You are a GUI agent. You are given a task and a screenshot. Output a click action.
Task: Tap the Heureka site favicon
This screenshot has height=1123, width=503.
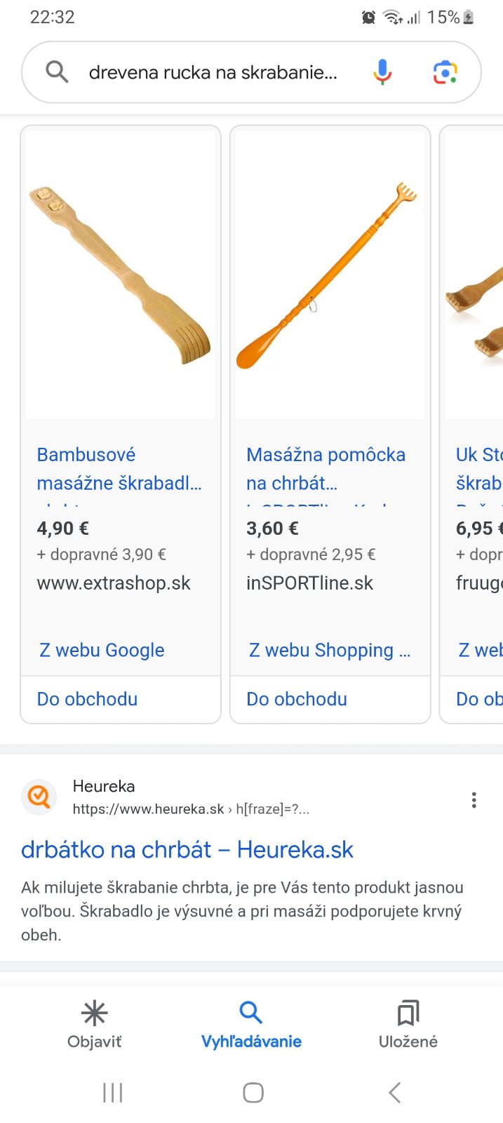click(39, 797)
